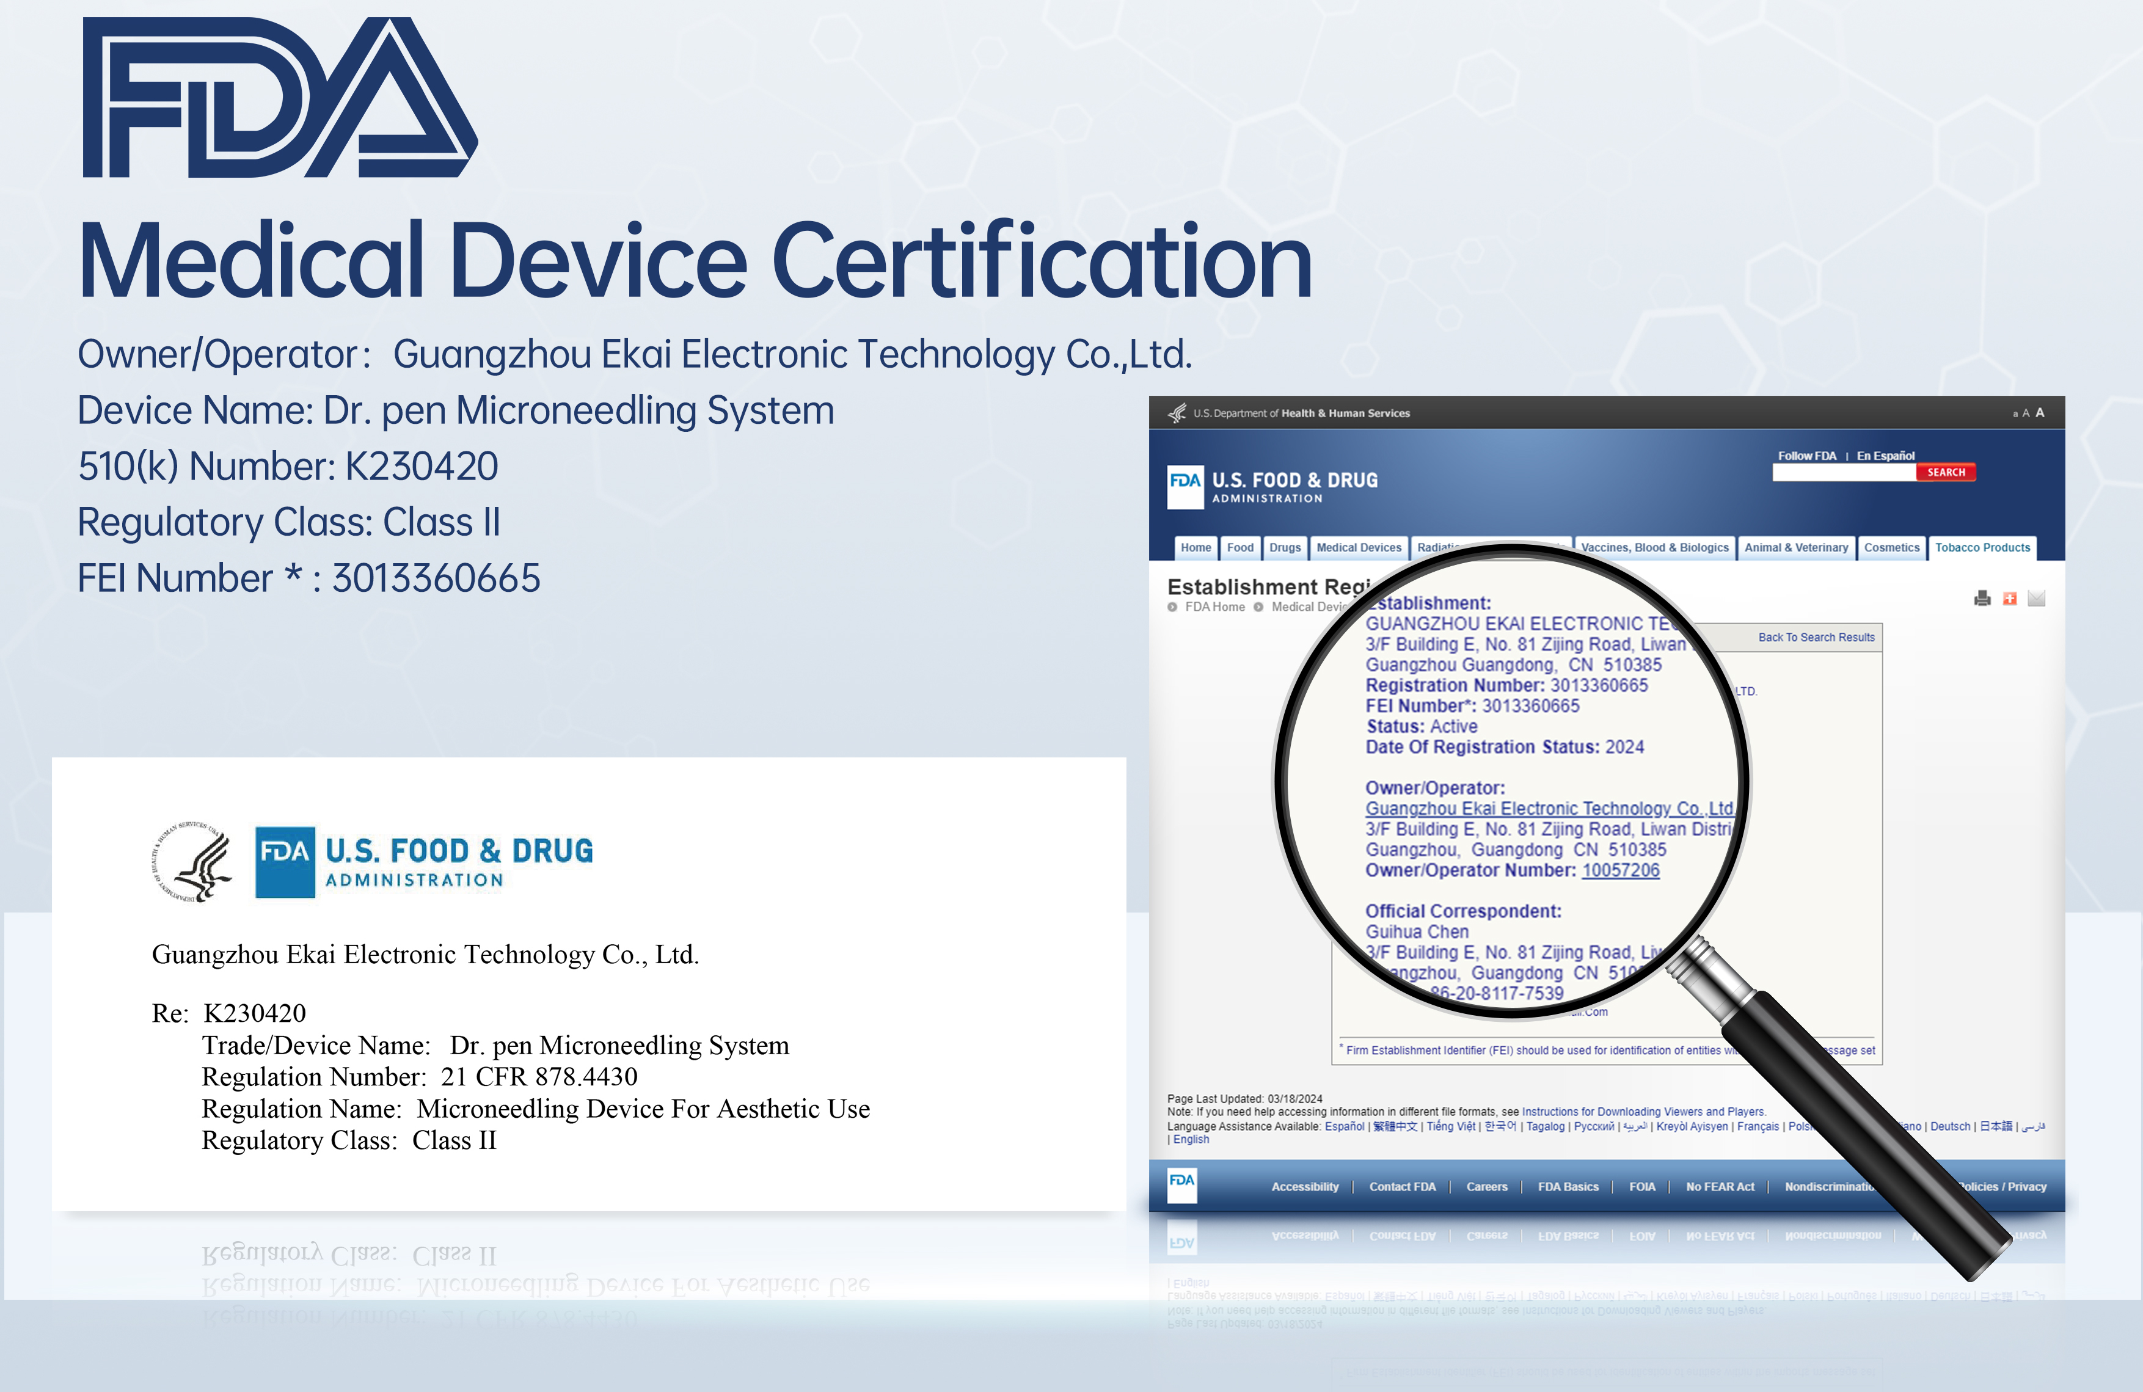The height and width of the screenshot is (1392, 2143).
Task: Click the largest font size A icon
Action: click(2040, 412)
